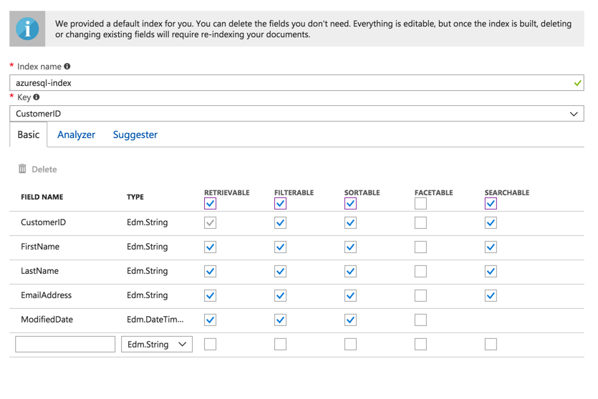
Task: Toggle the Searchable column header checkbox
Action: click(x=491, y=204)
